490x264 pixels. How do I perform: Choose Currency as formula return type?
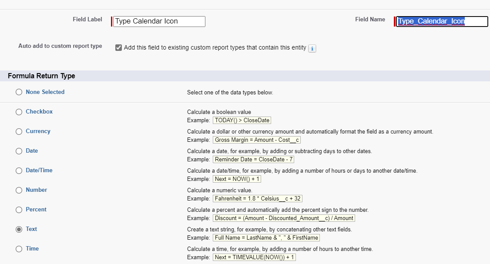pyautogui.click(x=19, y=131)
